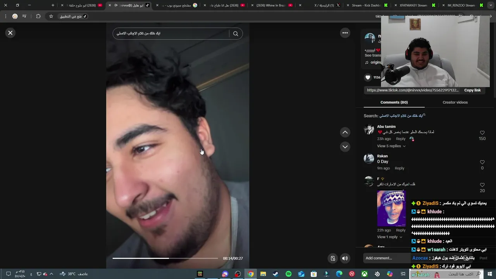Expand 'View 1 reply' under F's comment
This screenshot has width=496, height=279.
pos(389,237)
